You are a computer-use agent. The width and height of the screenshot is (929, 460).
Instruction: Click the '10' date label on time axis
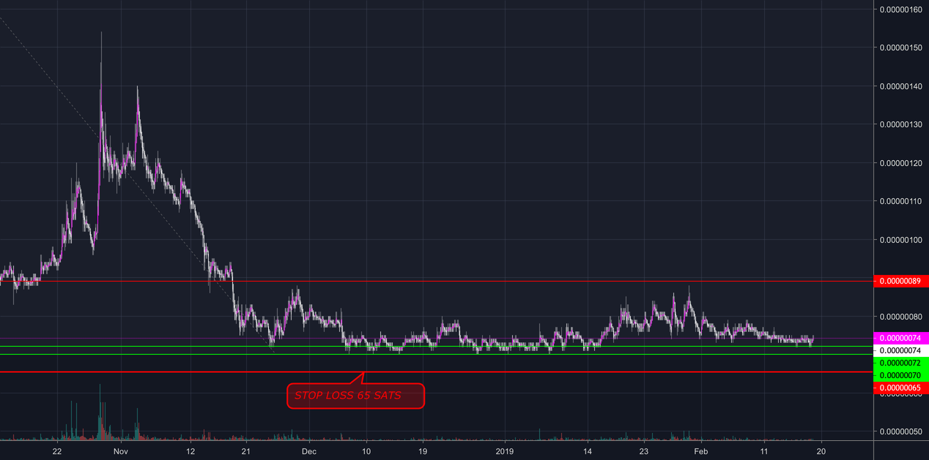(x=366, y=451)
